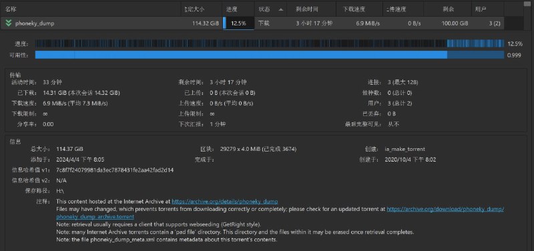Click the 创建 value ia_make_torrent
This screenshot has width=534, height=251.
[x=405, y=149]
